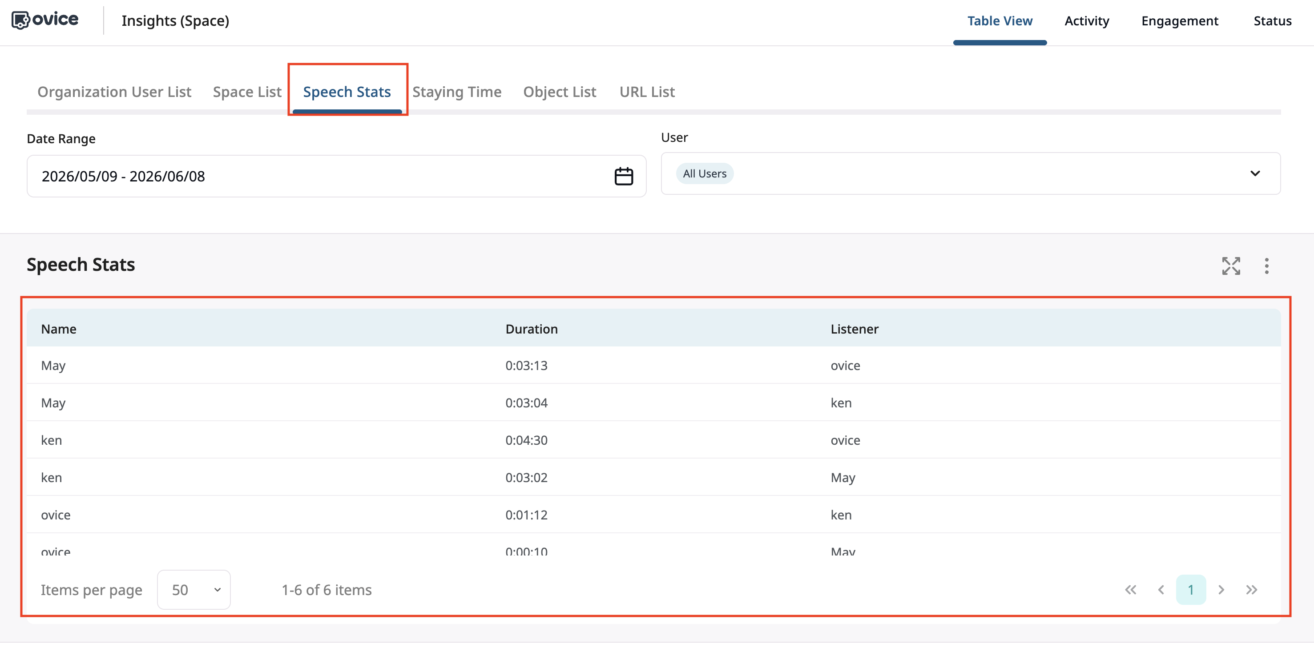Open the Object List tab

pyautogui.click(x=560, y=92)
